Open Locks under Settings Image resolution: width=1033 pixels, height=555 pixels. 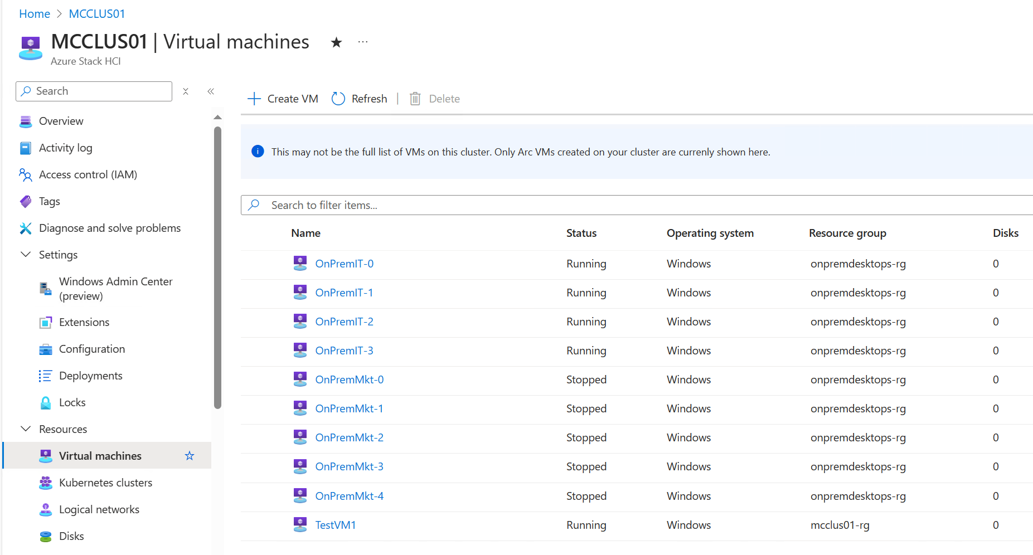tap(72, 402)
